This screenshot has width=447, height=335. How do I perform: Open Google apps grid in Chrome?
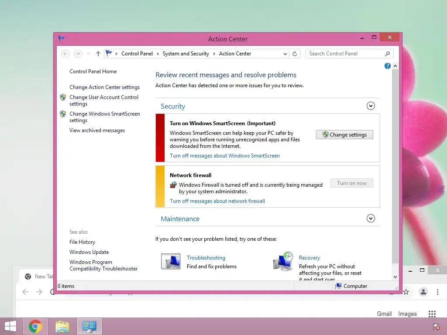pyautogui.click(x=432, y=314)
